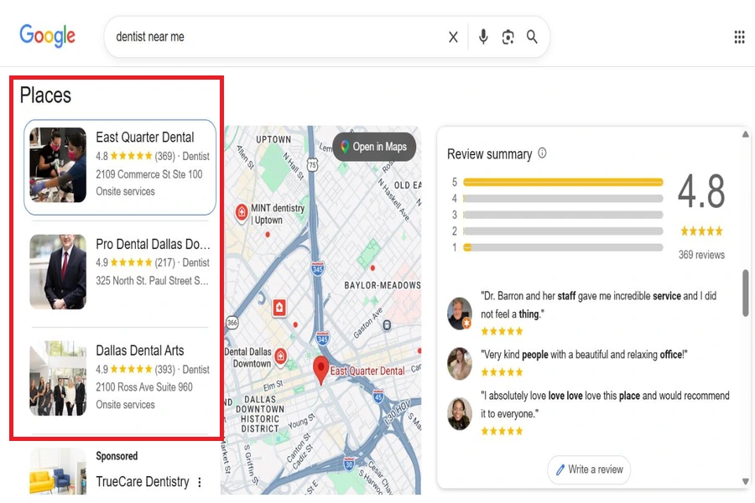The image size is (755, 503).
Task: Click the BAYLOR-MEADOWS map label
Action: click(x=383, y=285)
